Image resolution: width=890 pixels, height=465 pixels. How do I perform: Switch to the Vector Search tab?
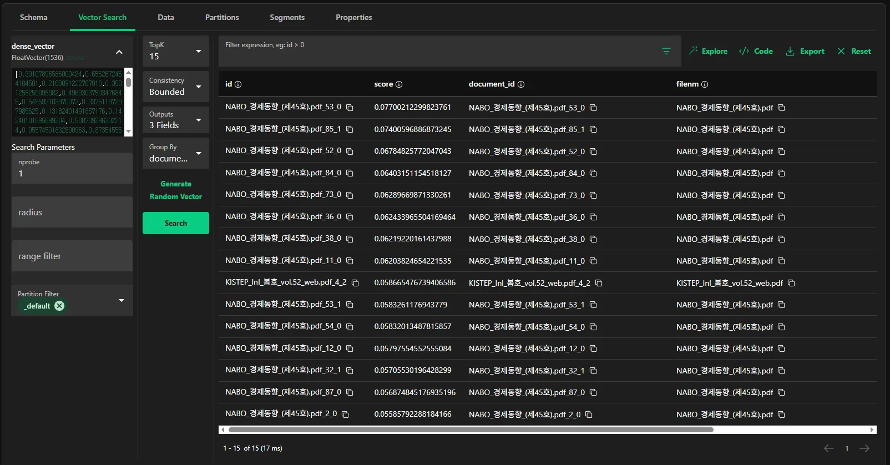coord(103,17)
